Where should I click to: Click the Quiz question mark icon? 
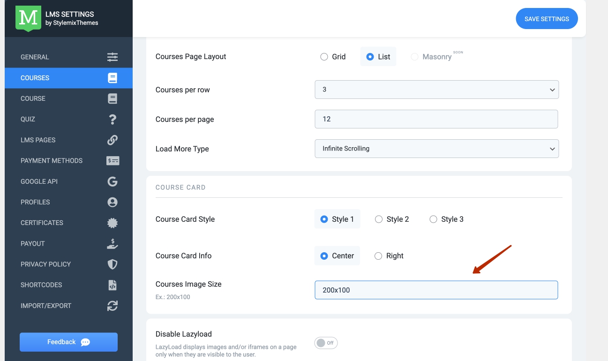point(113,119)
